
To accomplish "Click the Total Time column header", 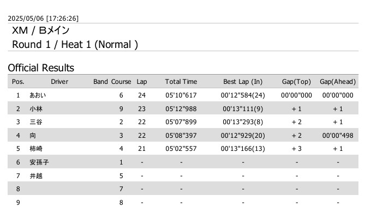I will coord(181,82).
